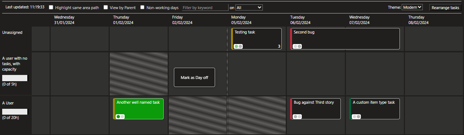The width and height of the screenshot is (464, 135).
Task: Click the (0 of 5h) capacity text
Action: [9, 84]
